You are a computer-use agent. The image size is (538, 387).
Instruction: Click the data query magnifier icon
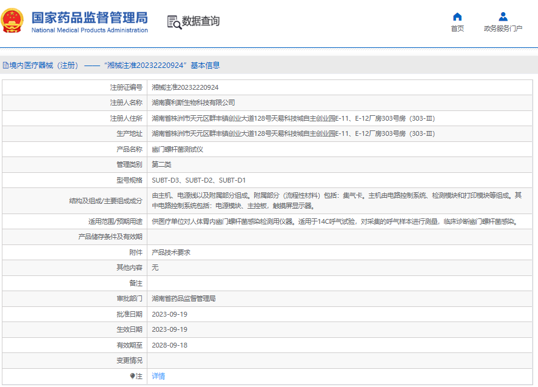[174, 22]
